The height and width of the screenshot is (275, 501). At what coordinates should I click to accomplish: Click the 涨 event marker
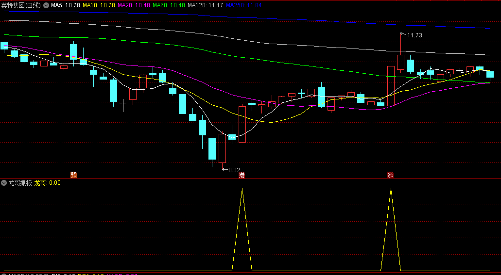(390, 175)
